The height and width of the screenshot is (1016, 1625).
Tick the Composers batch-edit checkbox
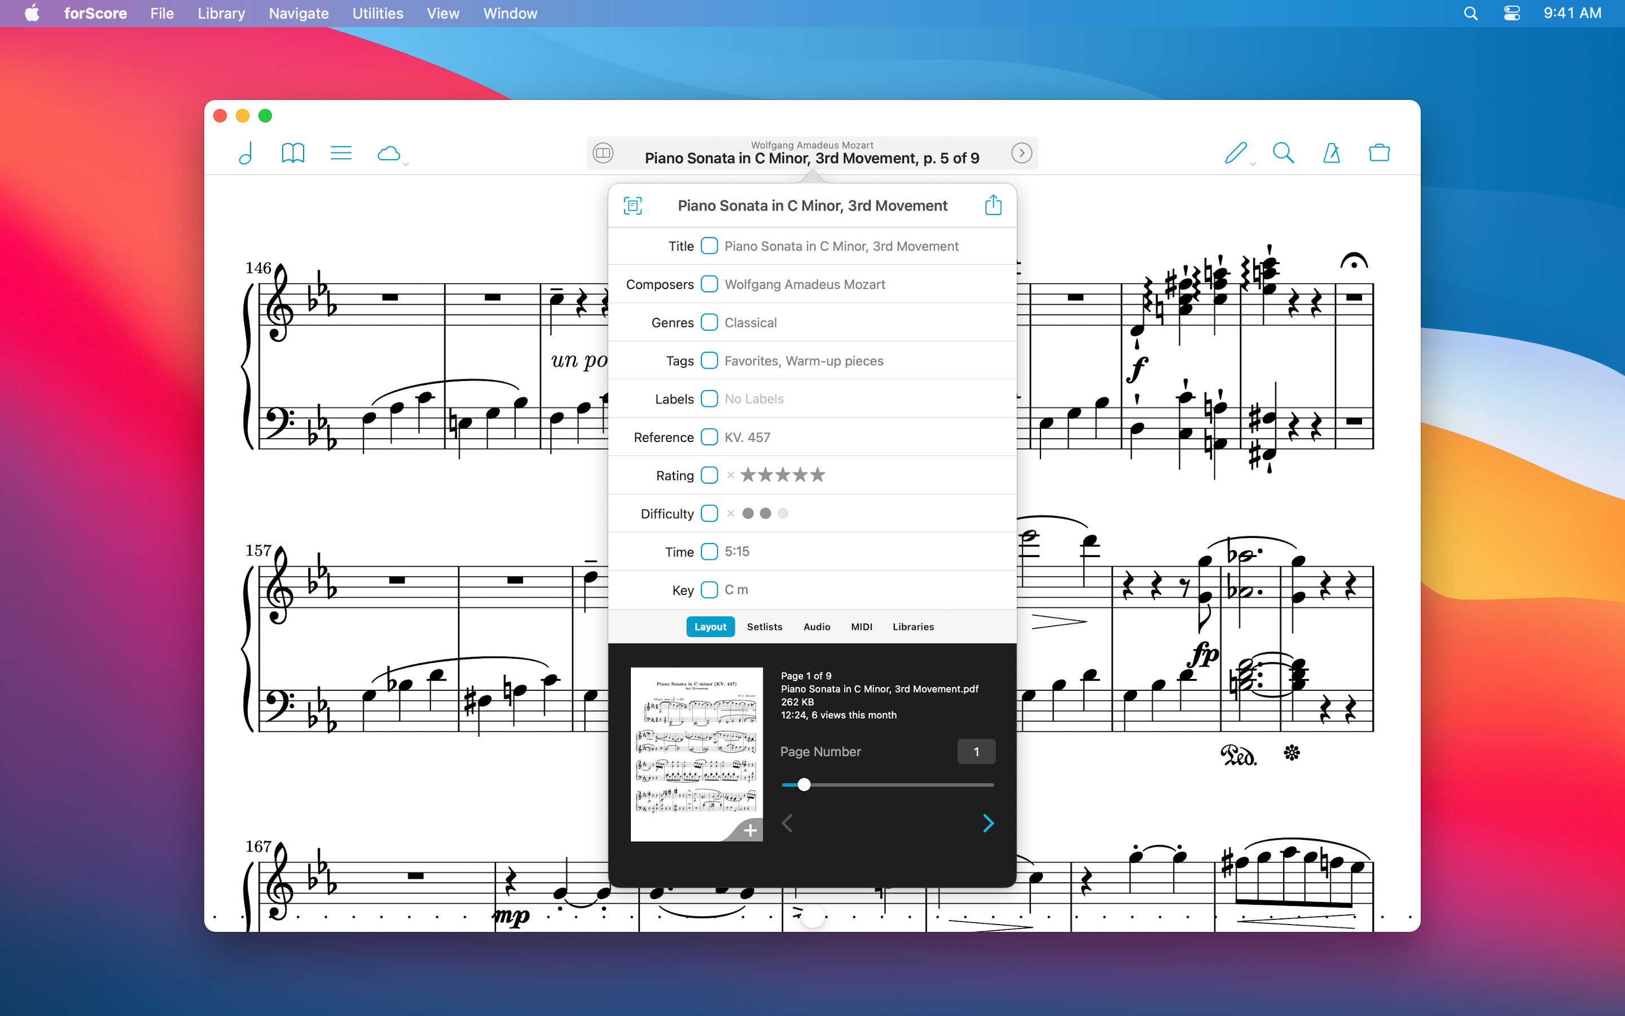tap(709, 284)
